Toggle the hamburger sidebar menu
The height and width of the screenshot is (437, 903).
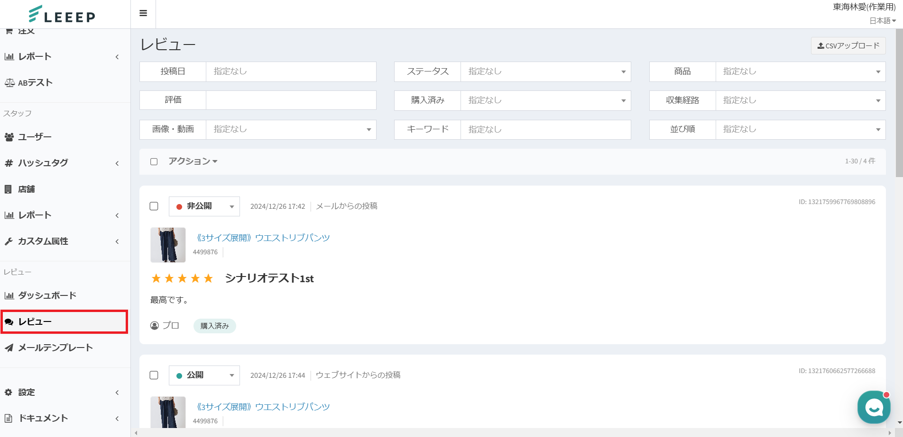(143, 13)
